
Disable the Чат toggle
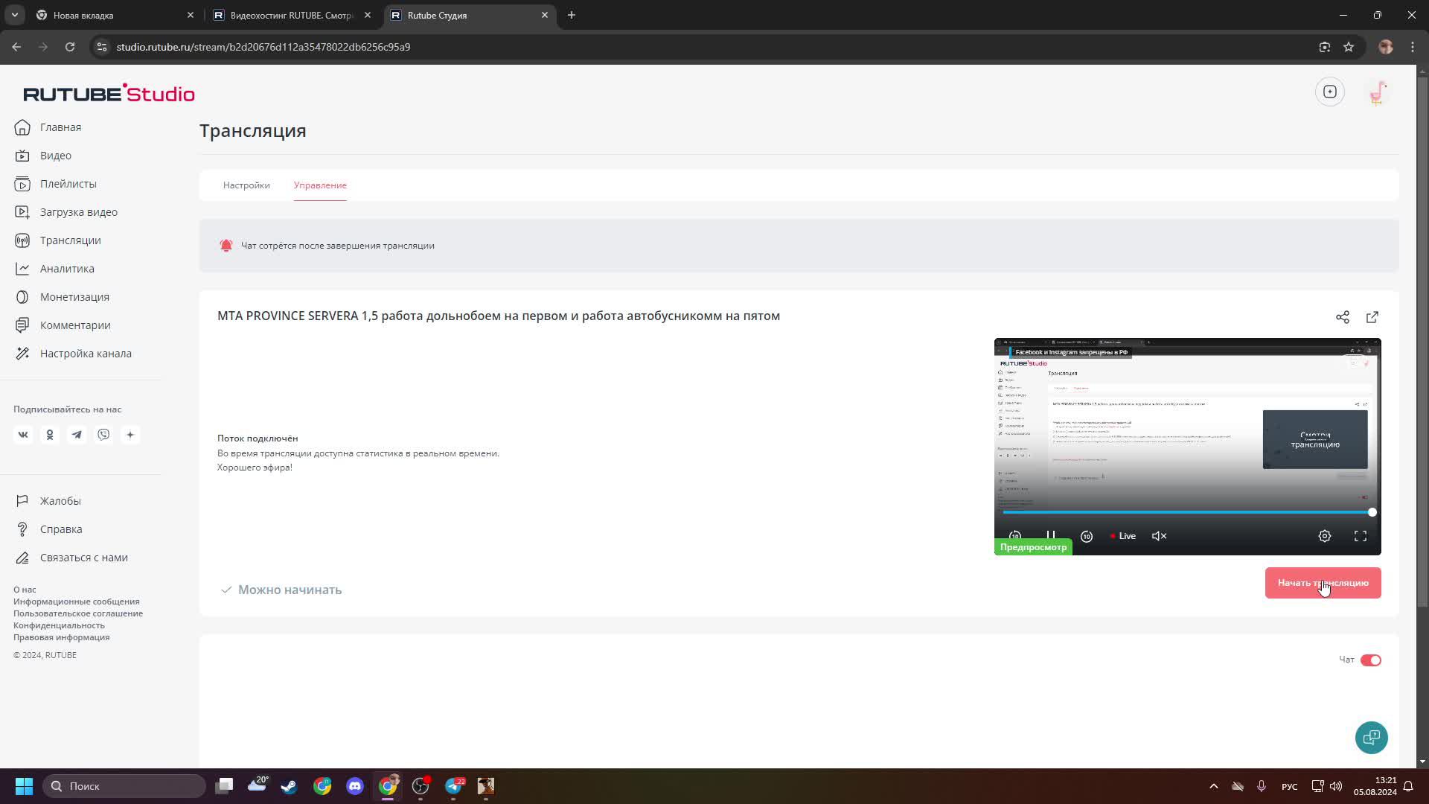point(1370,660)
